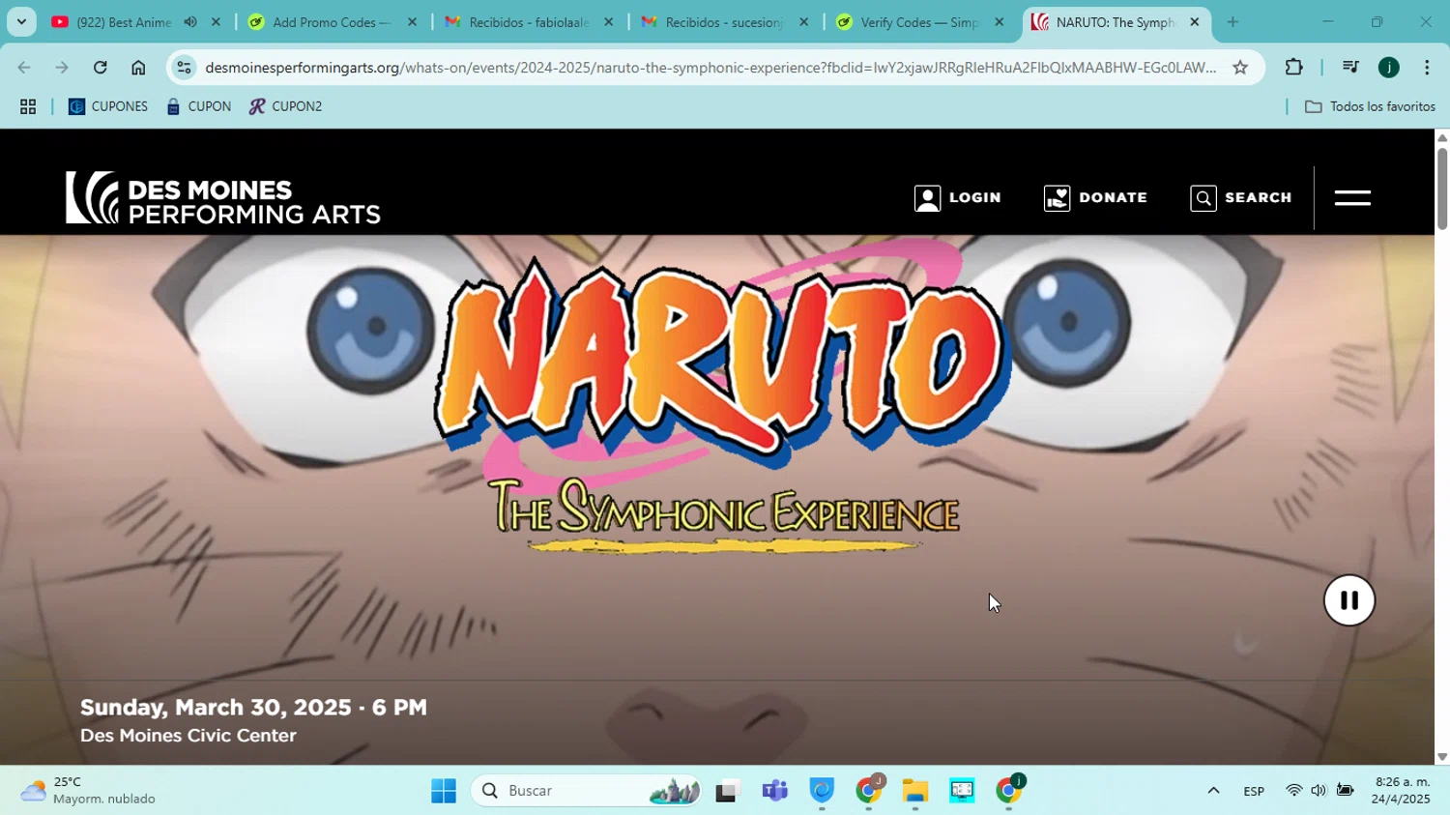Open the Extensions puzzle icon
This screenshot has height=815, width=1450.
click(1293, 68)
